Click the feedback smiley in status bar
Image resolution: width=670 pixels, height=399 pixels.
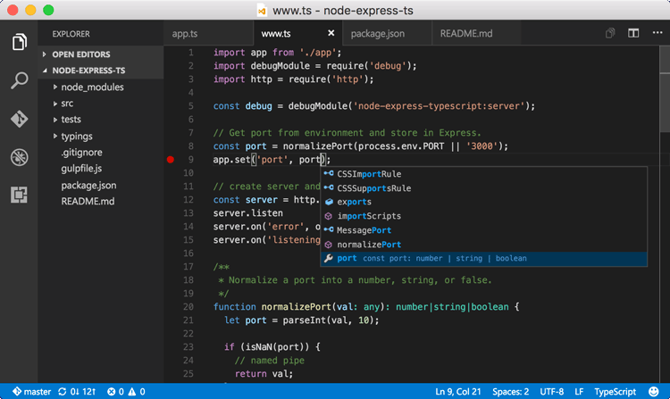point(653,391)
